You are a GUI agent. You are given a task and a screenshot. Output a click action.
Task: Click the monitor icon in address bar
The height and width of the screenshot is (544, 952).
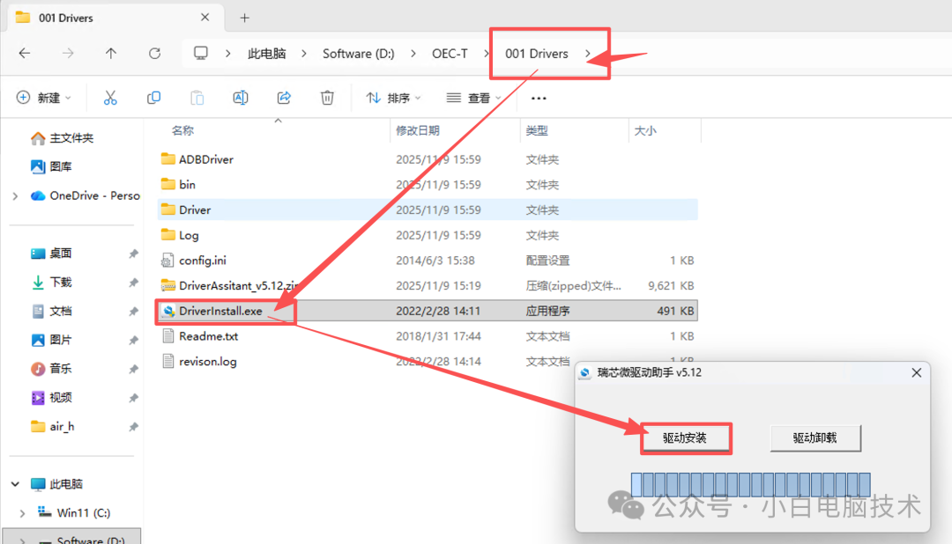pos(200,54)
